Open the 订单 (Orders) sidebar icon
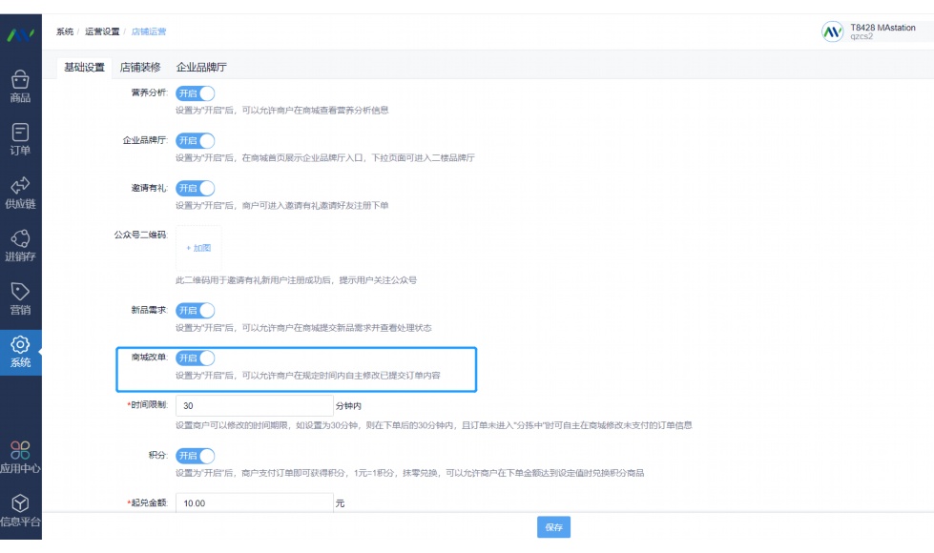The width and height of the screenshot is (934, 553). pyautogui.click(x=20, y=139)
